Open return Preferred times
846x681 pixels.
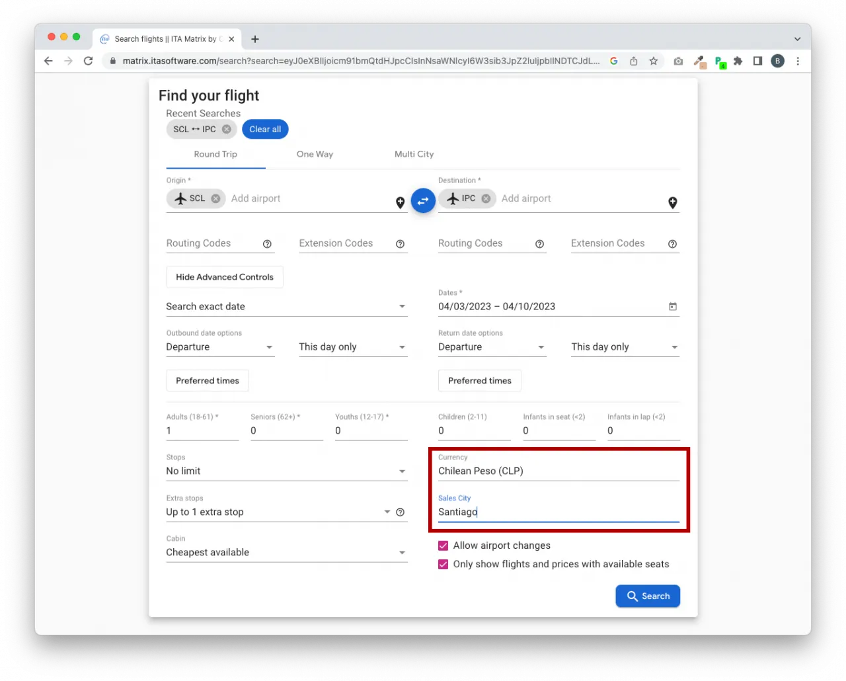point(480,381)
